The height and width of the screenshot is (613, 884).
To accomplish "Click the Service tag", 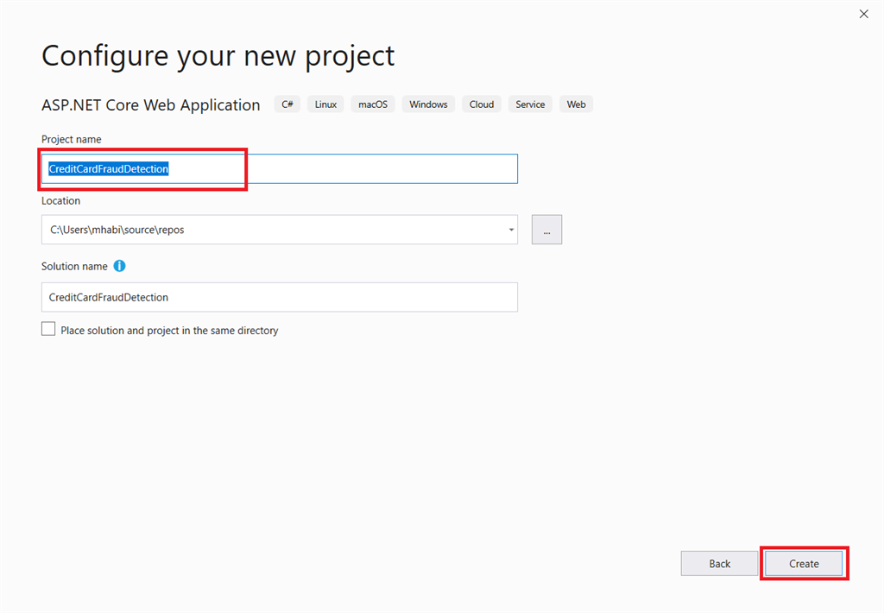I will click(x=530, y=104).
